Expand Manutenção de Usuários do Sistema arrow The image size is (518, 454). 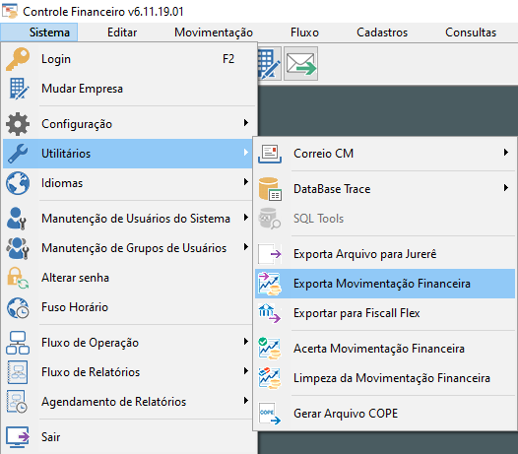click(246, 218)
